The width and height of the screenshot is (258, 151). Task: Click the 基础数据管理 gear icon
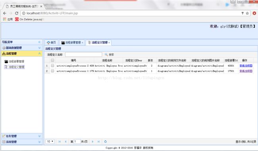point(4,48)
